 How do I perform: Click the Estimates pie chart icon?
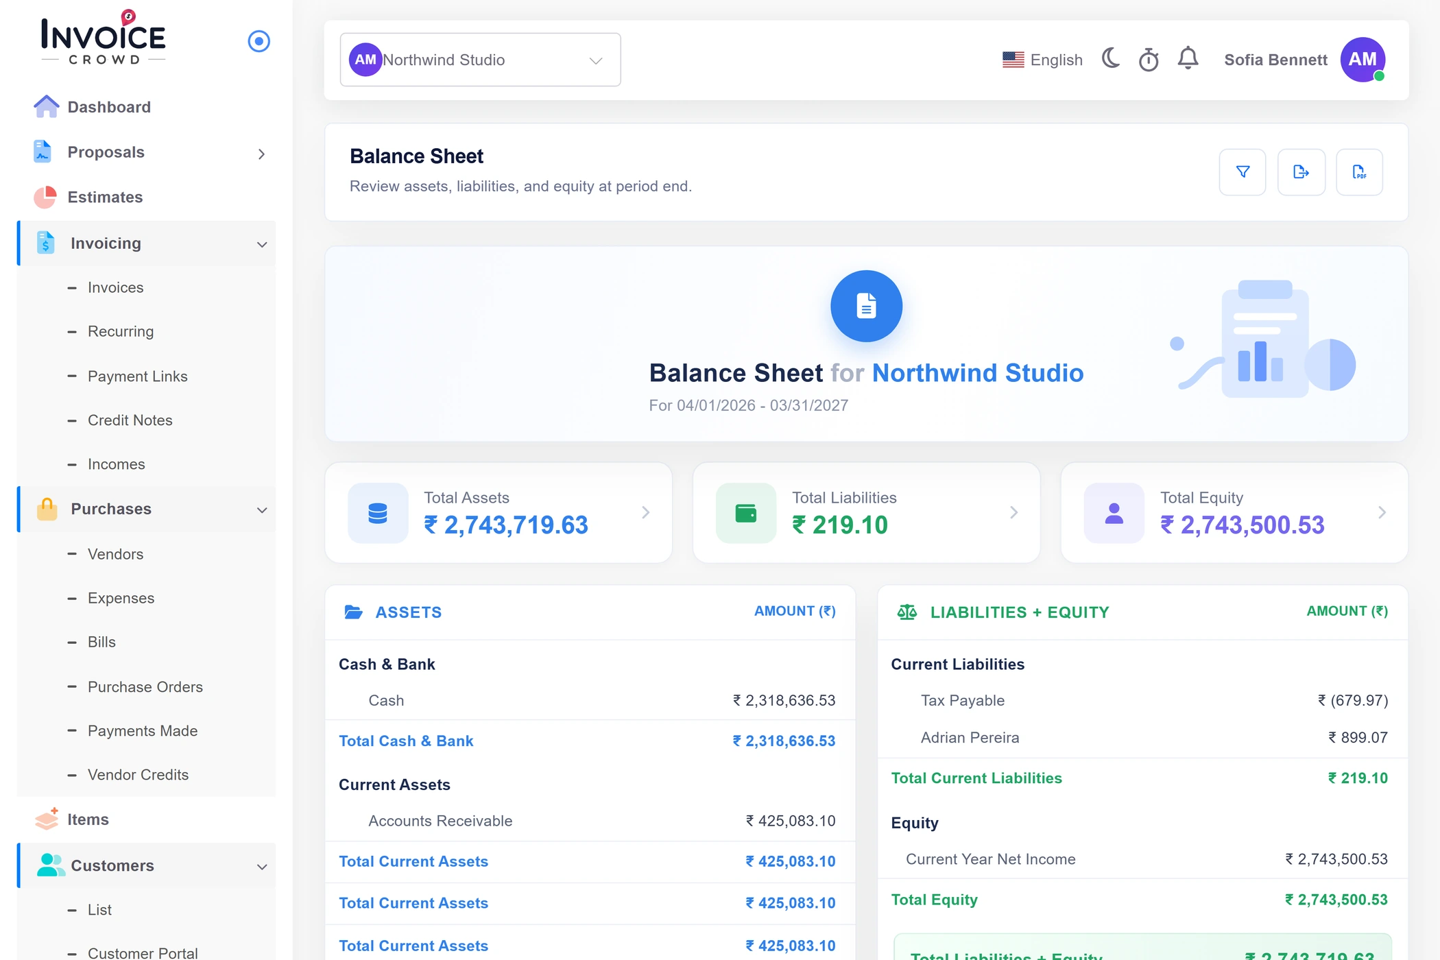point(45,197)
